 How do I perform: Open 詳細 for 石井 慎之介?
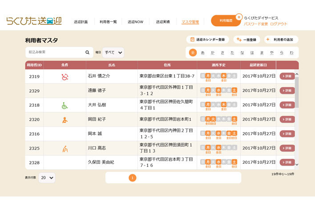point(287,76)
